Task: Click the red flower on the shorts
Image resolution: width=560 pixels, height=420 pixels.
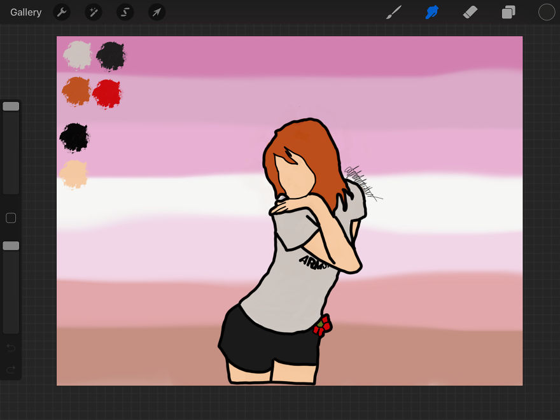Action: click(323, 325)
